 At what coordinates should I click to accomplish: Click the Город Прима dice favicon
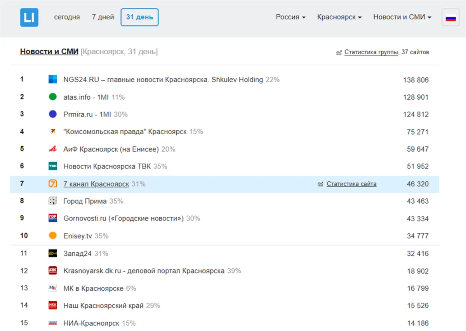(53, 201)
